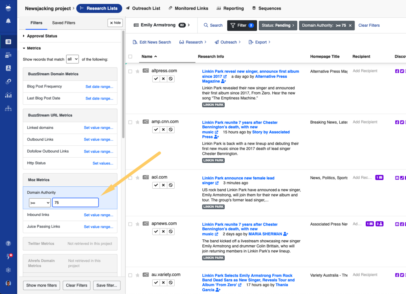Image resolution: width=406 pixels, height=294 pixels.
Task: Approve amp.cnn.com with the checkmark icon
Action: tap(156, 129)
